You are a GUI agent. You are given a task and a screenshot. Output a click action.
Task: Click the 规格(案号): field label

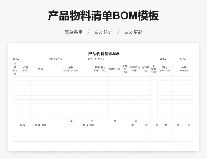point(57,59)
